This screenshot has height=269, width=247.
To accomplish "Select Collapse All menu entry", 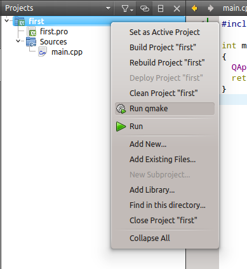I will [150, 238].
